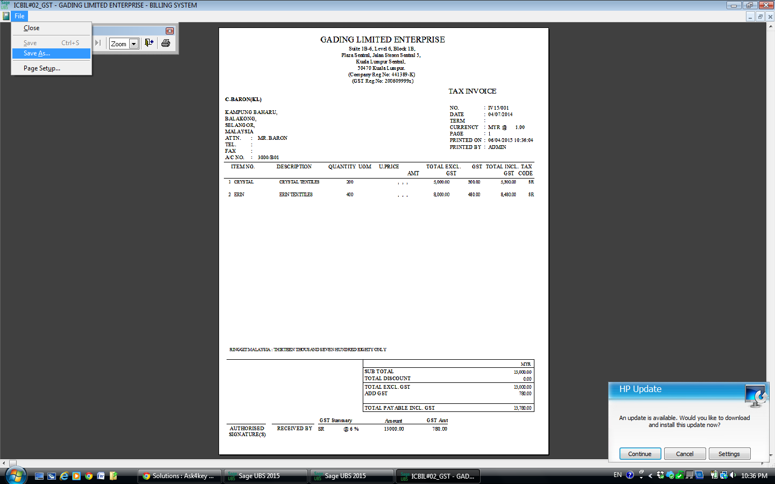Screen dimensions: 775x484
Task: Click Show Desktop quick launch icon
Action: tap(39, 476)
